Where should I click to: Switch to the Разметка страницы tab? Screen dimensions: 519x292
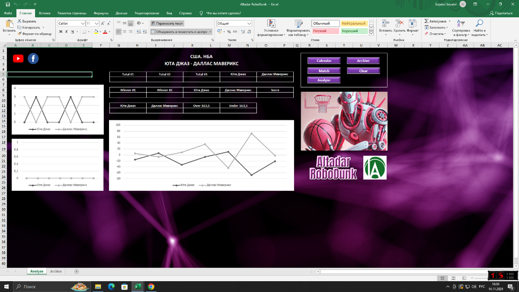(72, 13)
